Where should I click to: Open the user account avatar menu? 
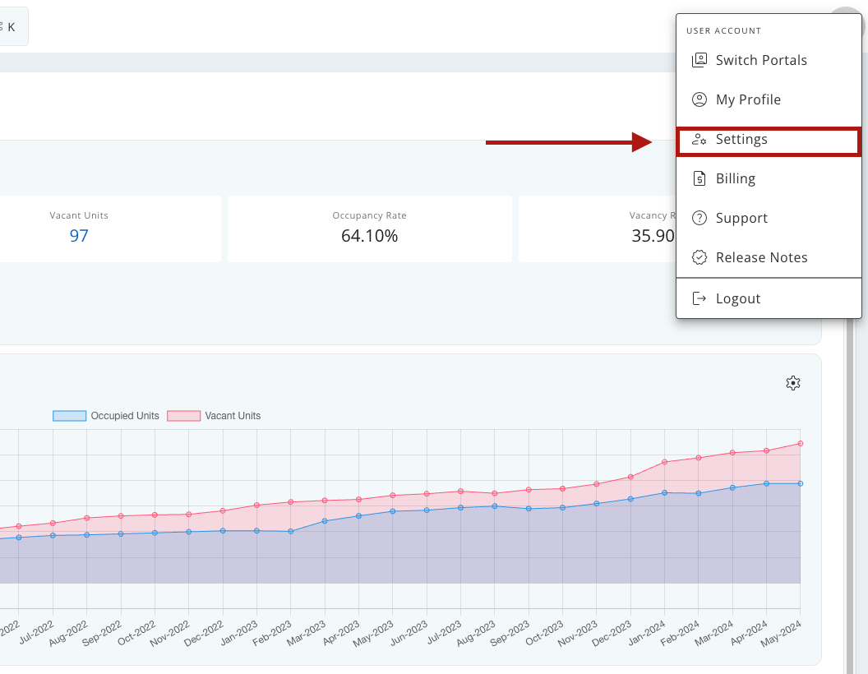coord(847,8)
